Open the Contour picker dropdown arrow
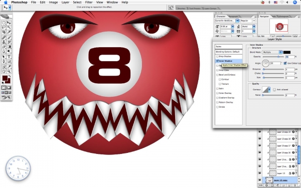Screen dimensions: 301x188 pyautogui.click(x=269, y=90)
